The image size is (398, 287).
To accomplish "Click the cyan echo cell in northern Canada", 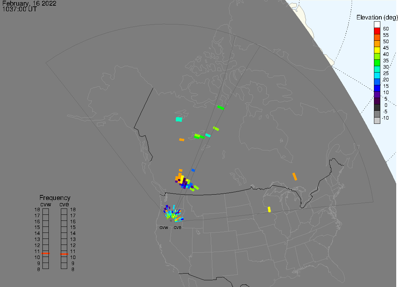I will (179, 119).
